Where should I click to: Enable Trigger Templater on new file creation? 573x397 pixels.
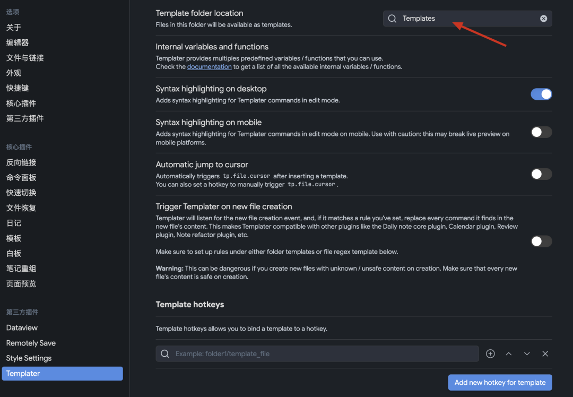click(x=541, y=241)
